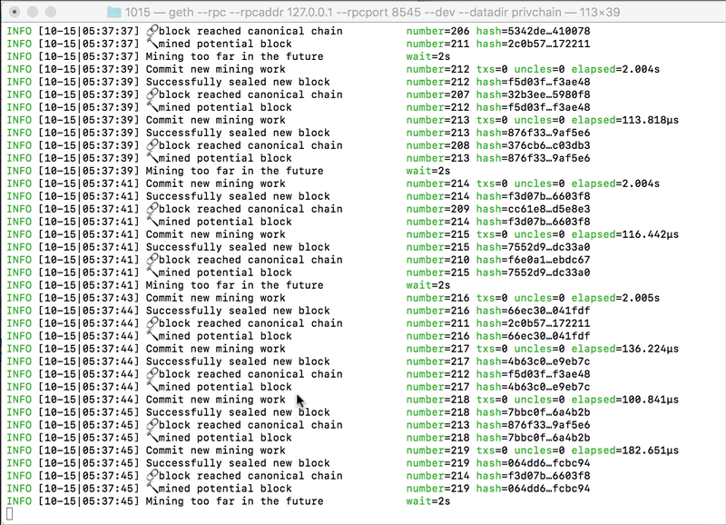This screenshot has height=525, width=726.
Task: Click the hash value 32b3ee…5980f8
Action: [549, 94]
